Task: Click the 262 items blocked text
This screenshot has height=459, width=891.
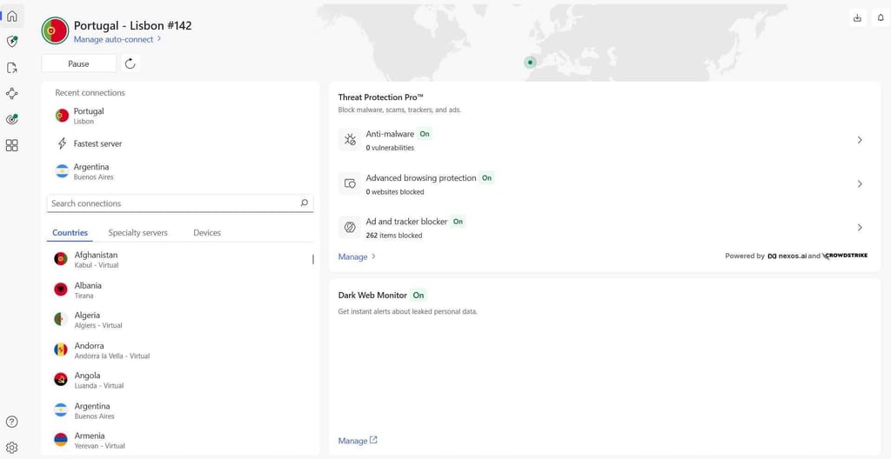Action: [394, 236]
